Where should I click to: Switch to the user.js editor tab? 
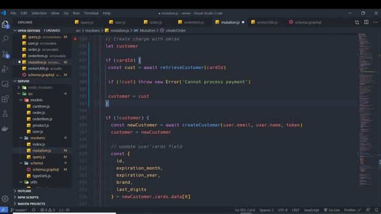(x=120, y=23)
